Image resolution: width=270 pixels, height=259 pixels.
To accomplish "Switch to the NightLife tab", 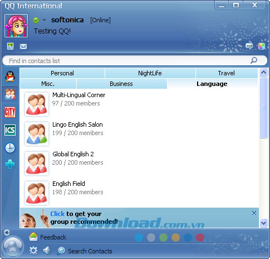I will coord(150,73).
